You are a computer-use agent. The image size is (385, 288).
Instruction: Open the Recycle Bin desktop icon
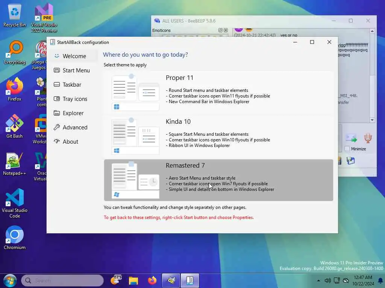(15, 16)
